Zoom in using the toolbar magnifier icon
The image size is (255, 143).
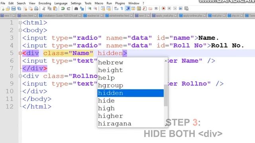(89, 9)
